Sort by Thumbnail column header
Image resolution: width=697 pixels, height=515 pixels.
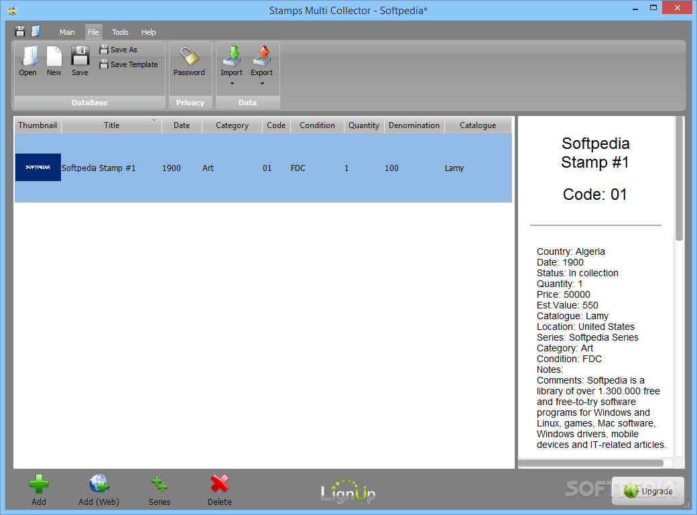pyautogui.click(x=38, y=125)
